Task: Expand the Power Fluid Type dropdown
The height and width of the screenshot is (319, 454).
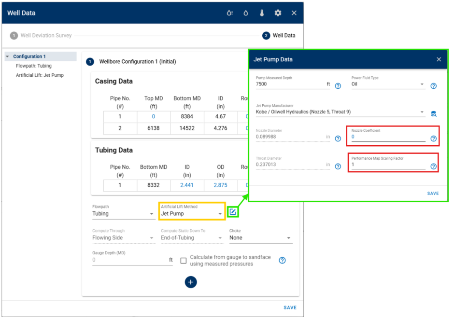Action: point(388,84)
